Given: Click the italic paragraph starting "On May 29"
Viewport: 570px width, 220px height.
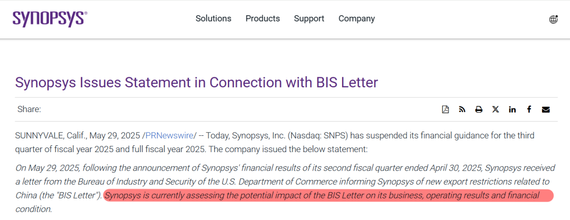Looking at the screenshot, I should point(286,188).
